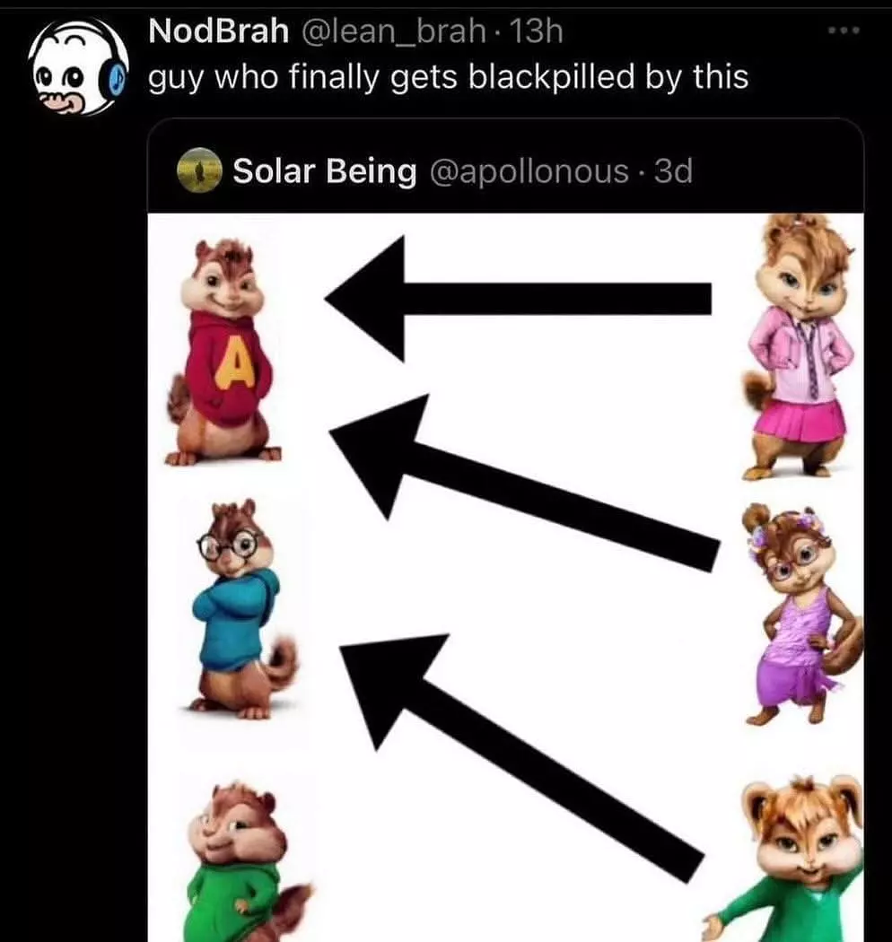Open the NodBrah display name
This screenshot has width=892, height=942.
pyautogui.click(x=218, y=31)
